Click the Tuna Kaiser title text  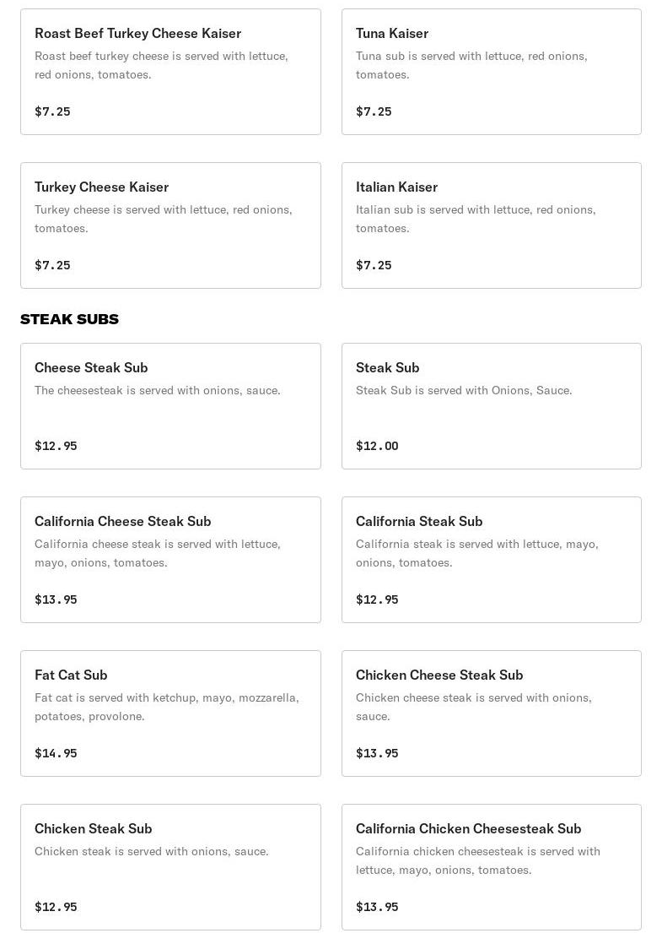click(x=392, y=33)
